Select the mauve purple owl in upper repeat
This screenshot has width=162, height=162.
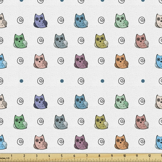coord(81,61)
